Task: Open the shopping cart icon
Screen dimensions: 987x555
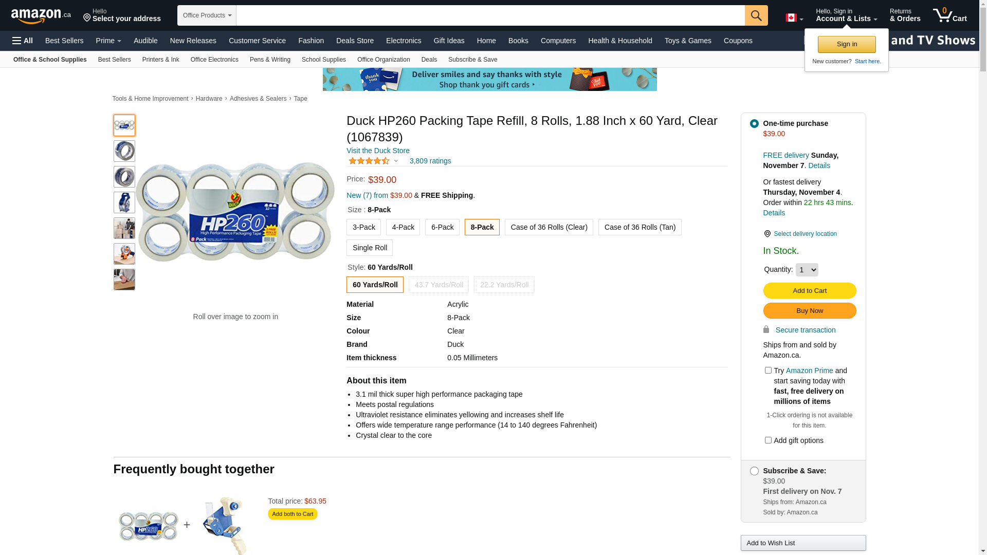Action: (x=949, y=15)
